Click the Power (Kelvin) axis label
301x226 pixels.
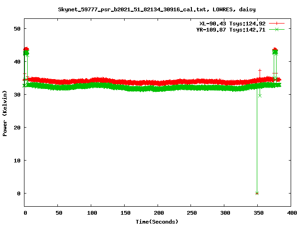point(5,113)
